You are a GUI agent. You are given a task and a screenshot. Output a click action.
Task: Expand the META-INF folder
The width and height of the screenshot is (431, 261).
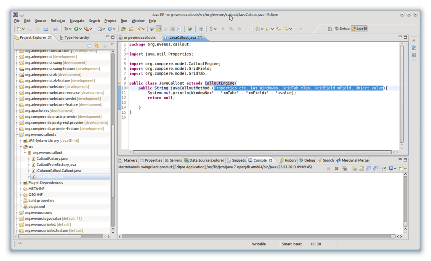pos(21,189)
